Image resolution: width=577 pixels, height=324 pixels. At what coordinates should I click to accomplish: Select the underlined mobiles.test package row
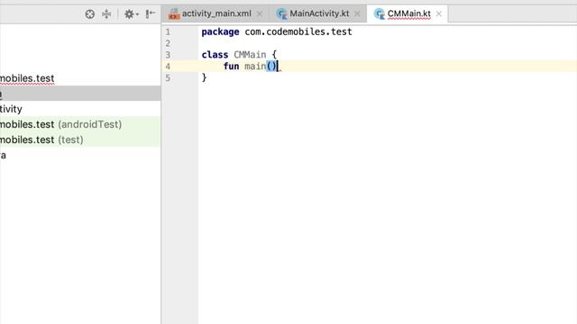point(80,78)
